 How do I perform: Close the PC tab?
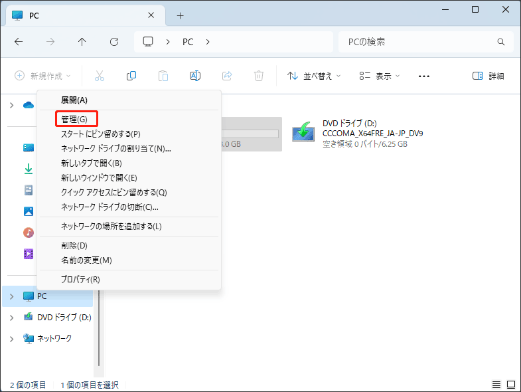click(151, 15)
